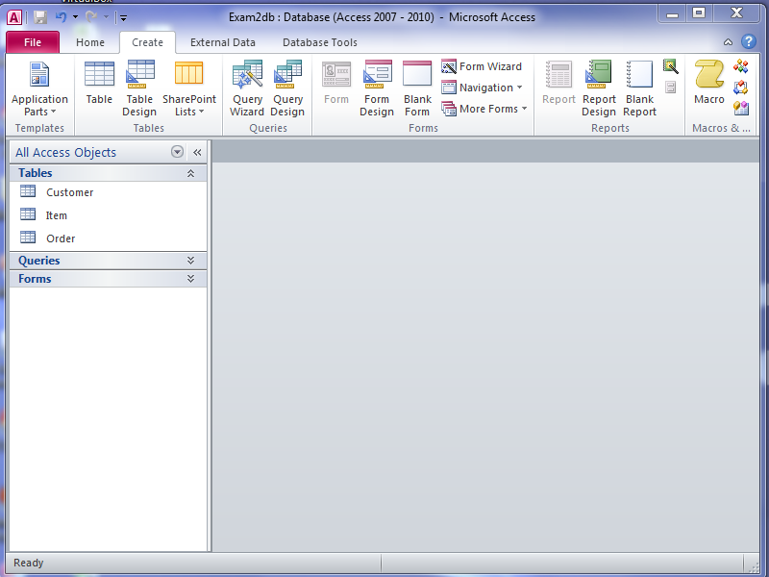Open Report Design
769x577 pixels.
(x=599, y=87)
